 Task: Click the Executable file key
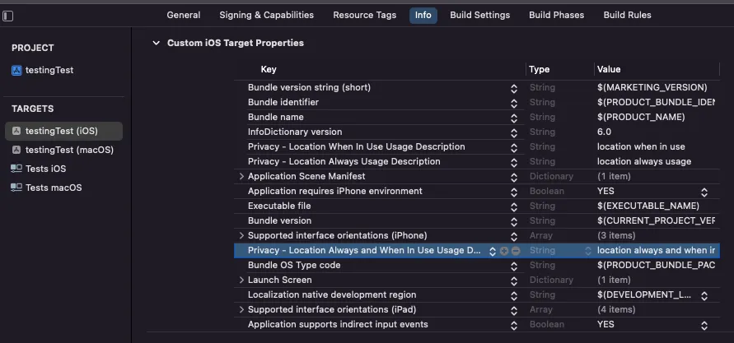(x=279, y=206)
